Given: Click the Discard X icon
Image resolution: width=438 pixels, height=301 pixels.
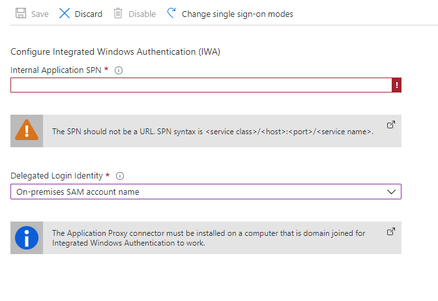Looking at the screenshot, I should [65, 14].
